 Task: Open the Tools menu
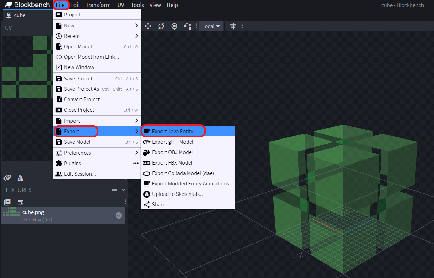tap(137, 5)
